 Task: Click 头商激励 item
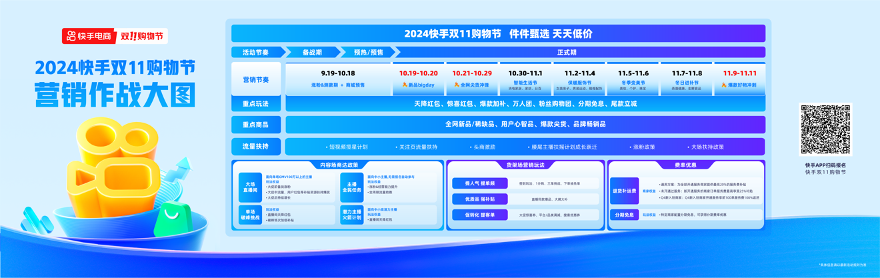(x=483, y=147)
